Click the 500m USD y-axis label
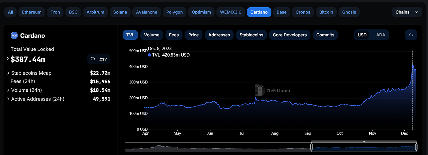This screenshot has height=155, width=428. point(138,50)
